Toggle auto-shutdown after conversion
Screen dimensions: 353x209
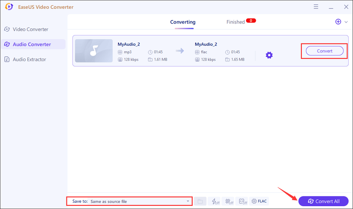tap(228, 201)
